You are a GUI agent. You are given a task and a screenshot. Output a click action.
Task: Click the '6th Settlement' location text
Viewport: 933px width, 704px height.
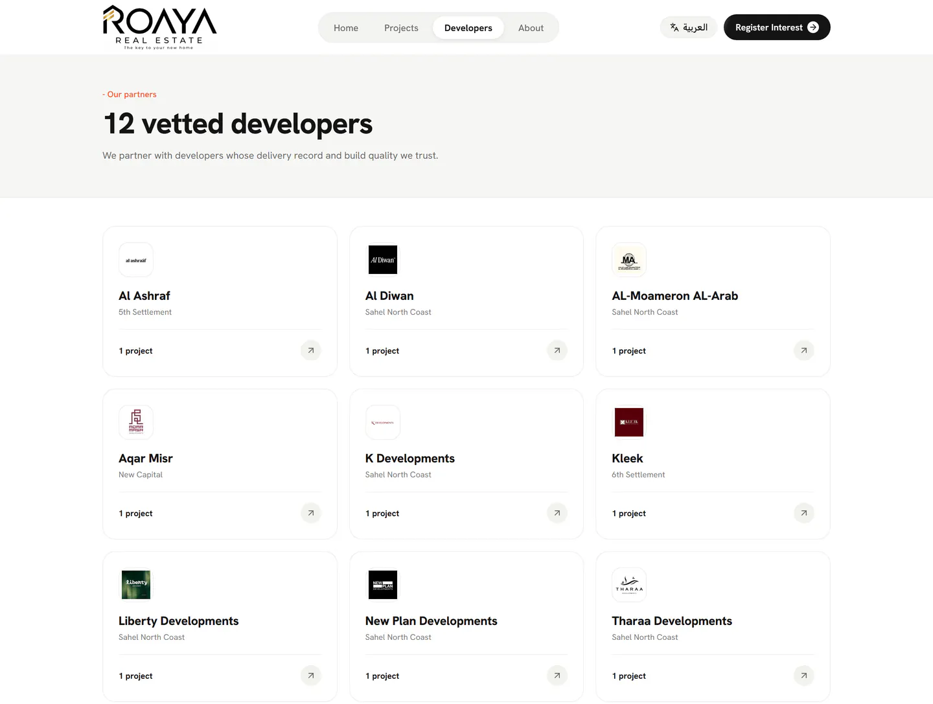(638, 475)
